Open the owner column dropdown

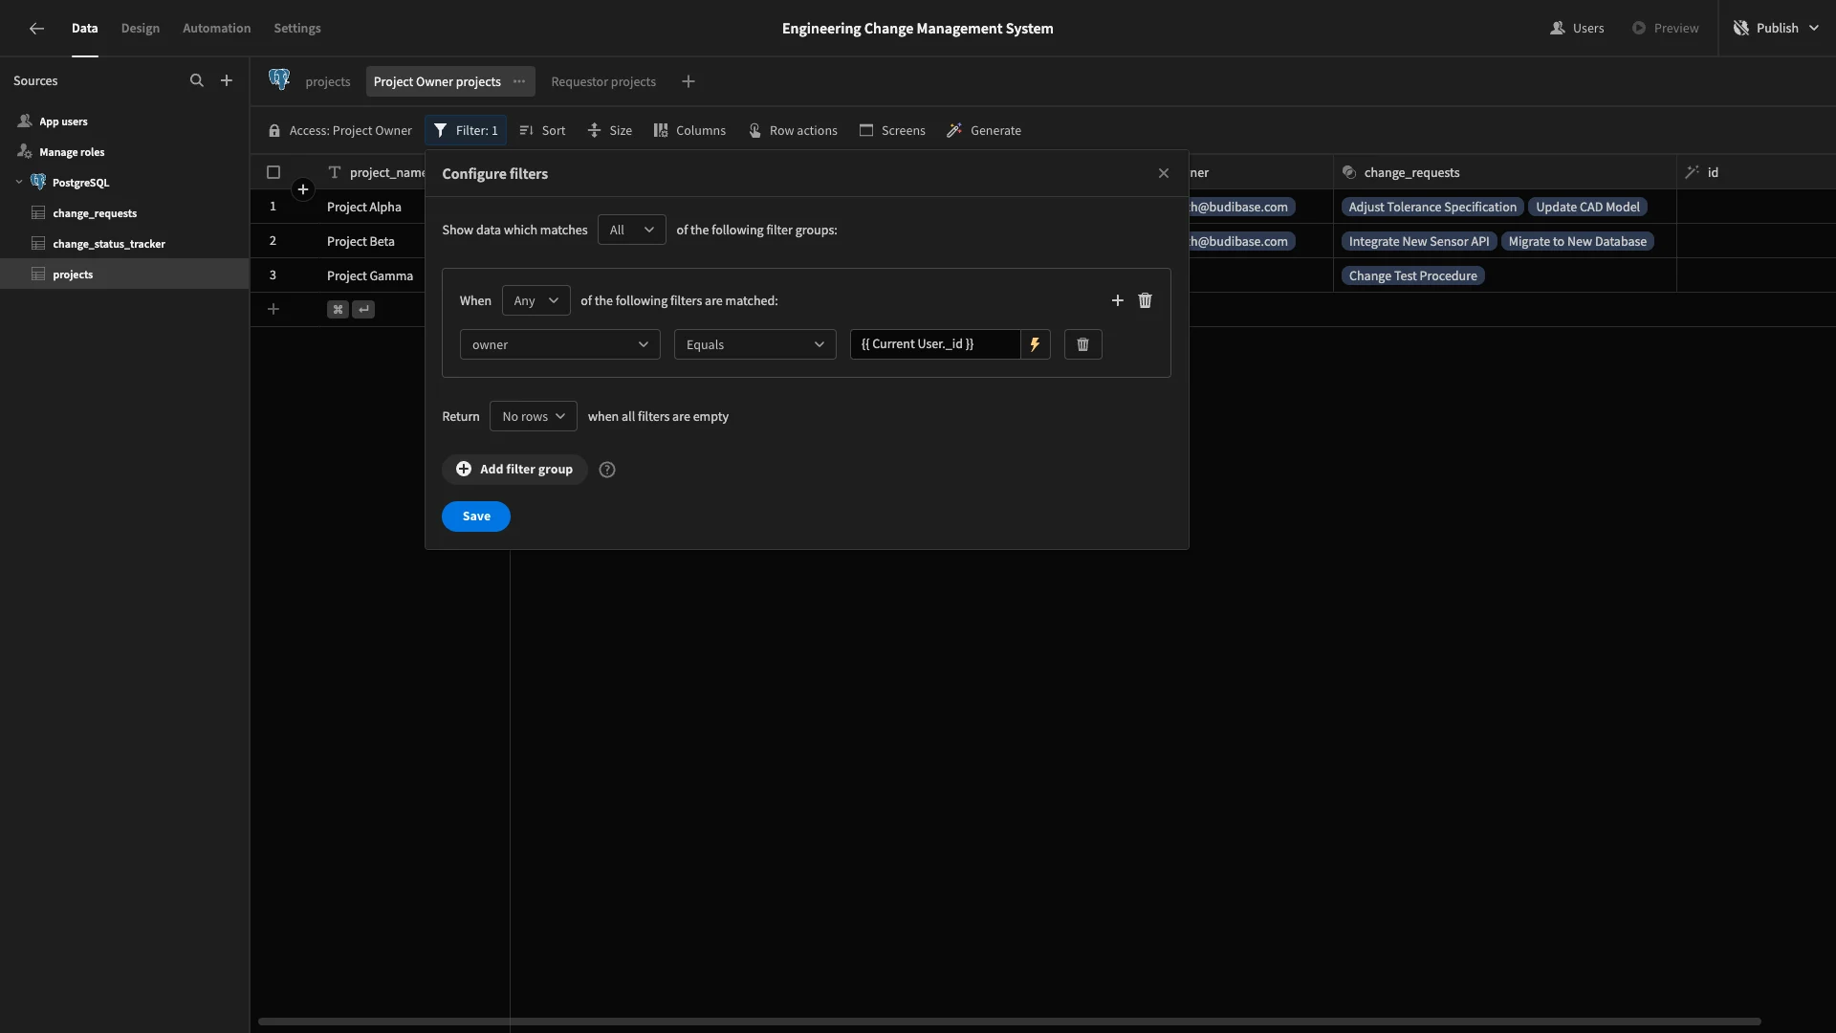pyautogui.click(x=560, y=345)
